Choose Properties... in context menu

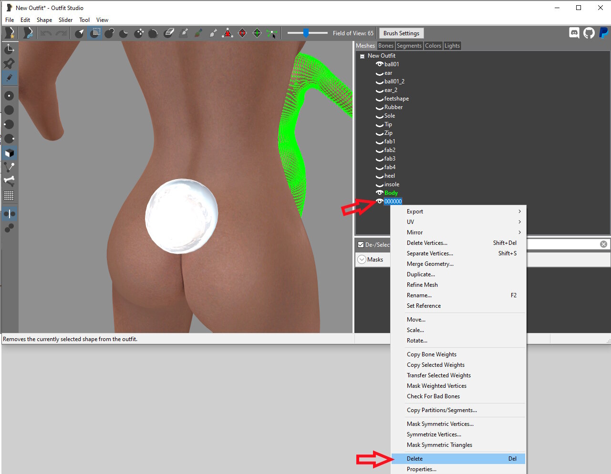[x=458, y=469]
